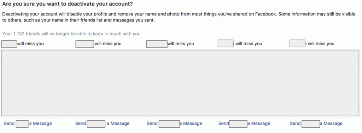This screenshot has width=362, height=133.
Task: Click the hidden name before first "will miss you"
Action: point(9,44)
